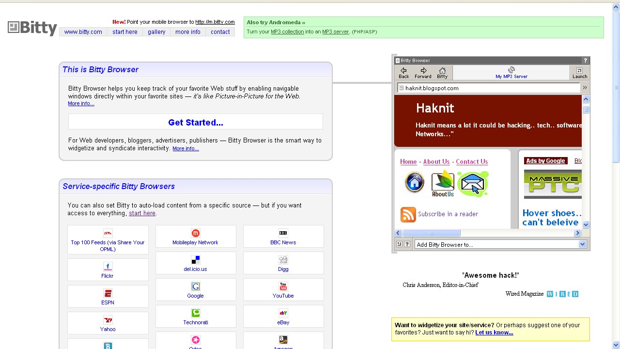Open the Flickr Bitty Browser tile
This screenshot has height=349, width=620.
108,270
